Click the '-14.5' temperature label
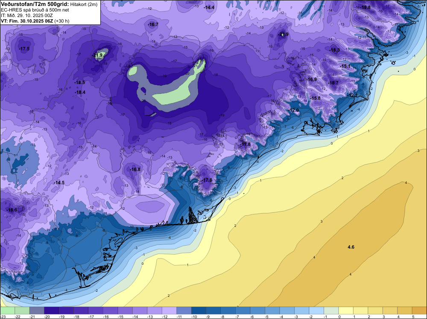This screenshot has width=427, height=319. coord(59,183)
